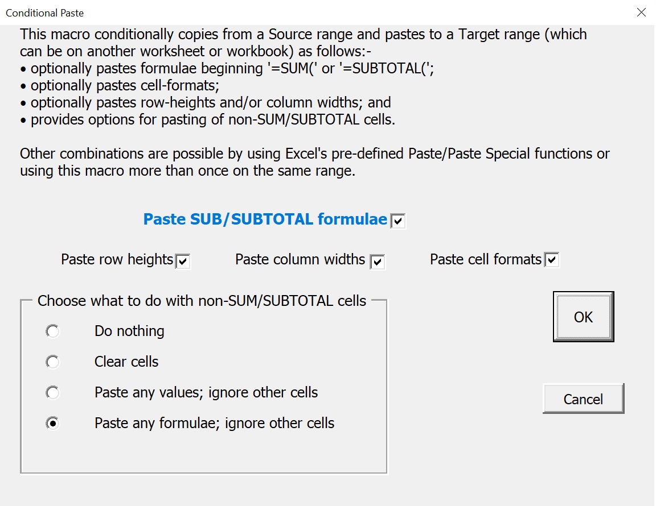Click the "Paste any values; ignore other cells" text

[x=206, y=393]
